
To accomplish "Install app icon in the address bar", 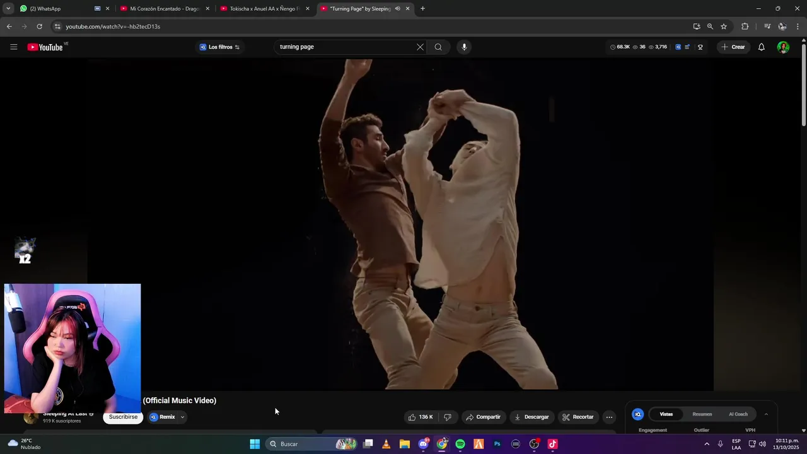I will point(696,26).
